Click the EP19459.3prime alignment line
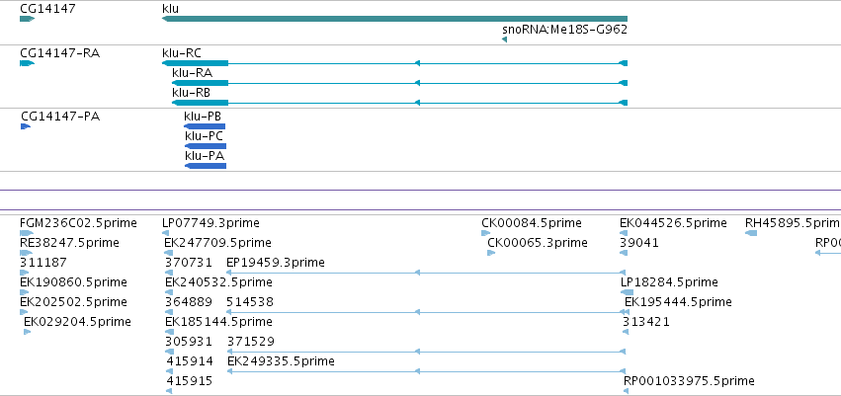841x396 pixels. 426,273
